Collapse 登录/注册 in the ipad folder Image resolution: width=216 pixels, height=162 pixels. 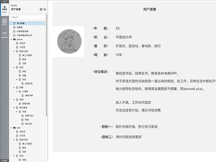point(14,140)
